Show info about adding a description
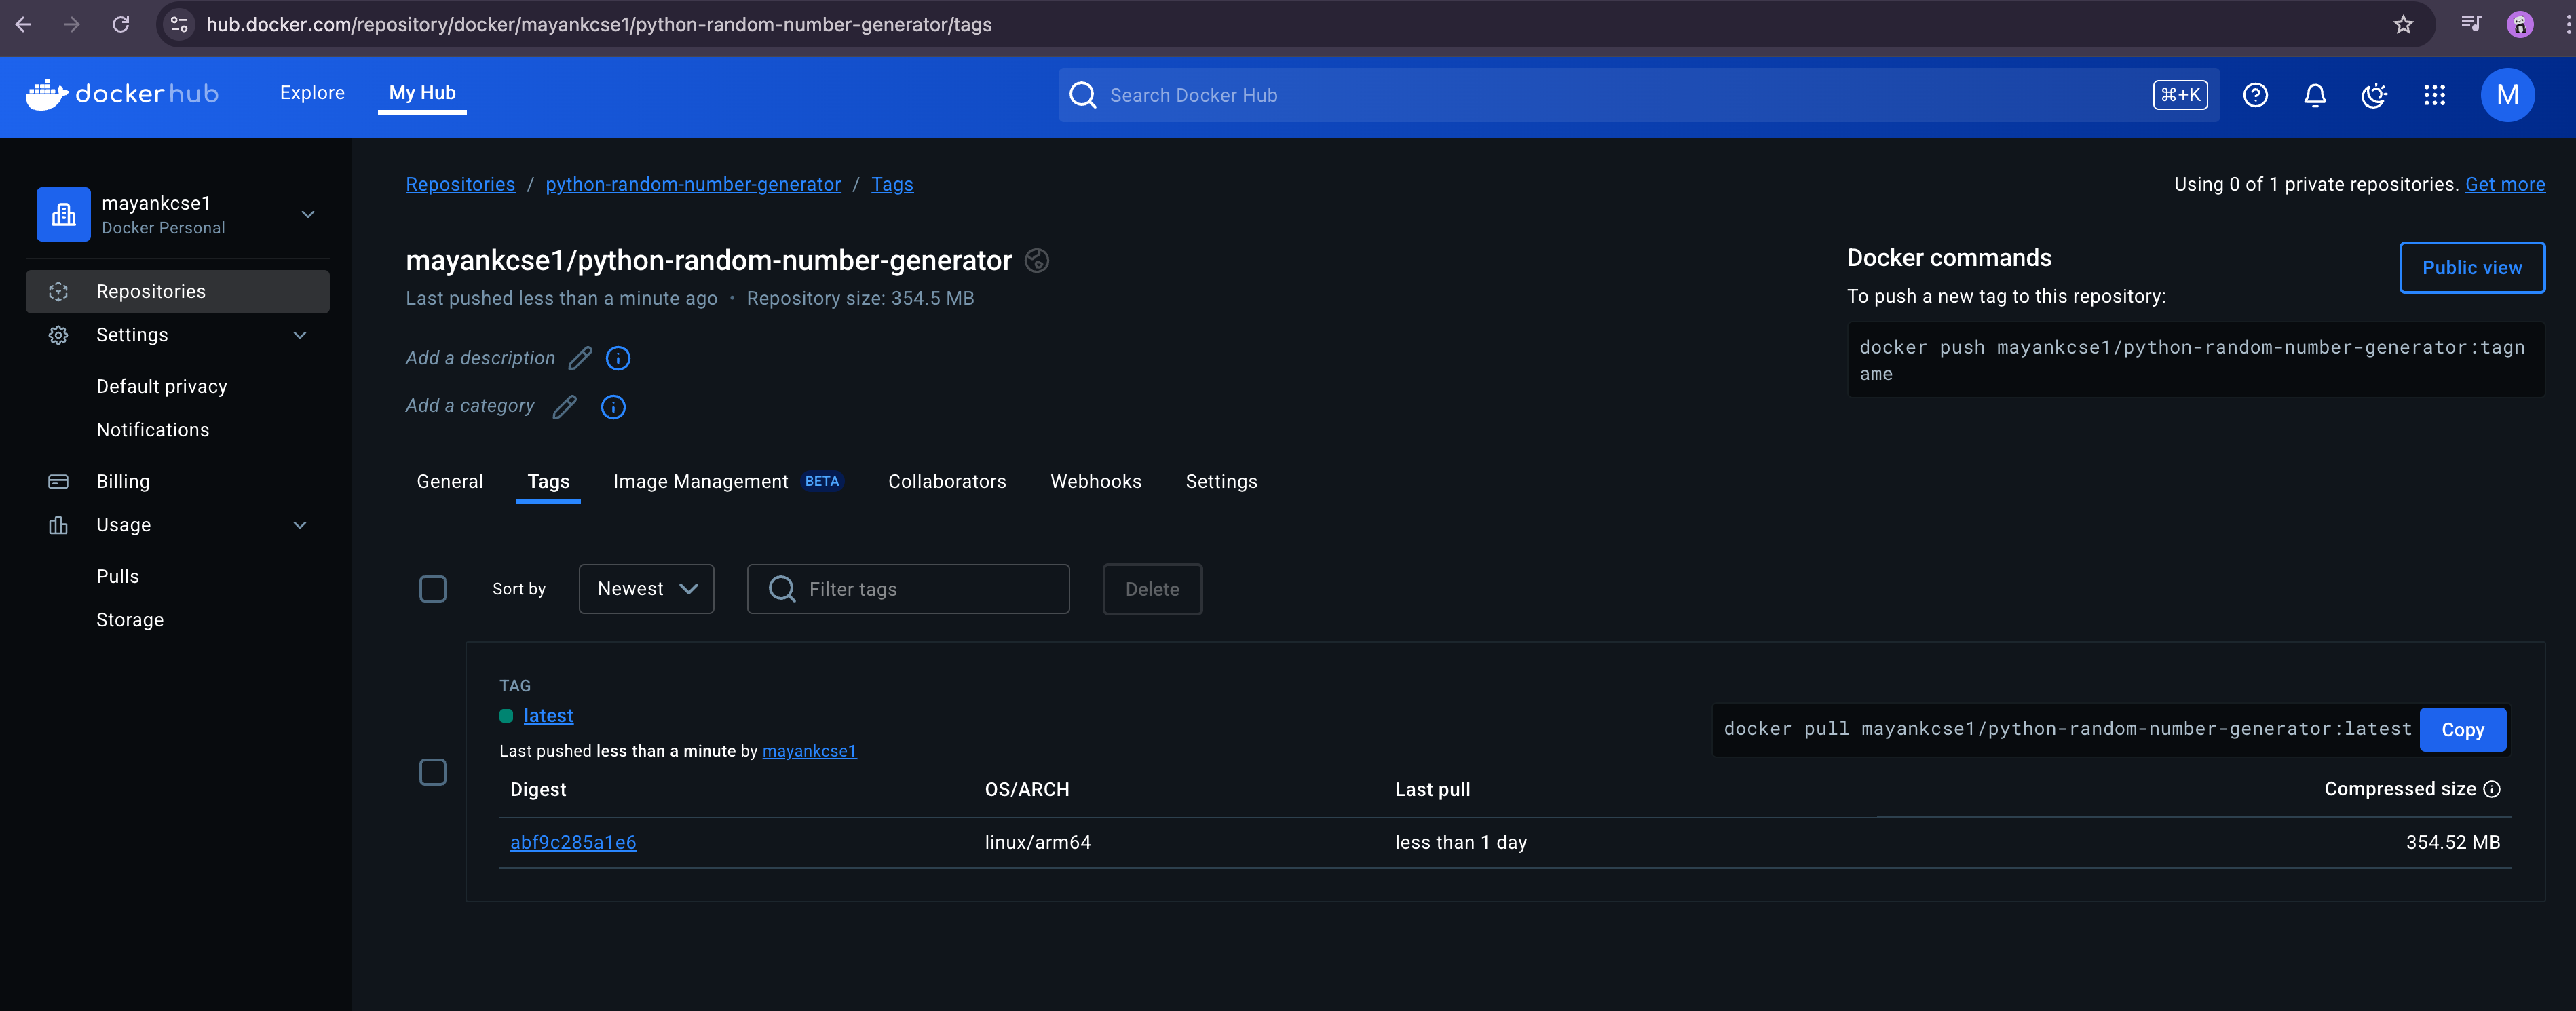 click(618, 358)
